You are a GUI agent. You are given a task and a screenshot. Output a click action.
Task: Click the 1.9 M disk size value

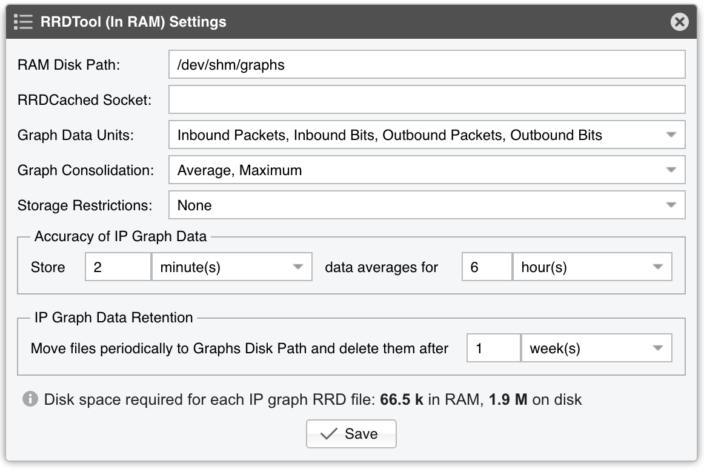[x=508, y=399]
